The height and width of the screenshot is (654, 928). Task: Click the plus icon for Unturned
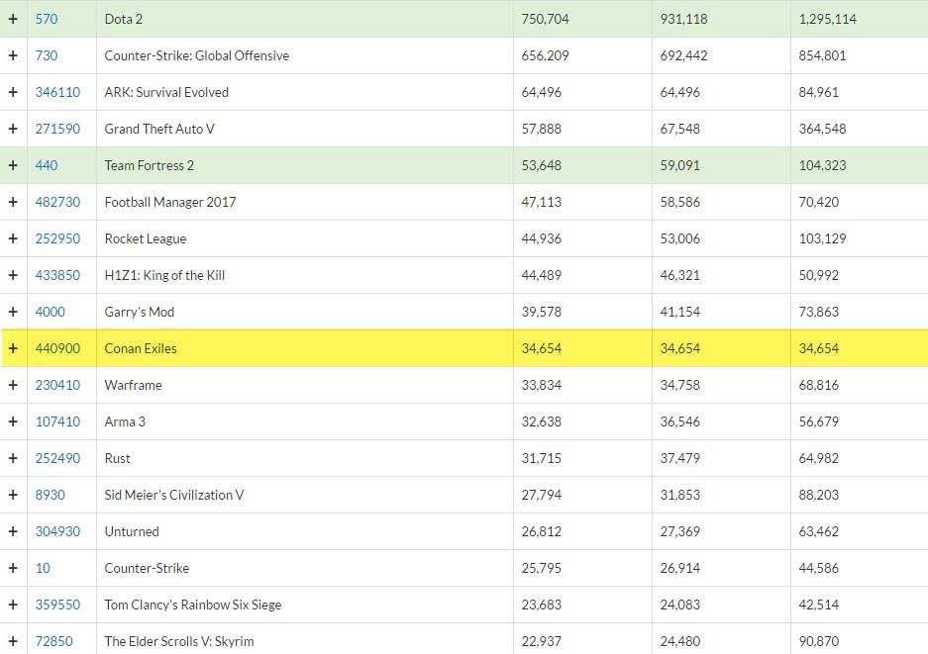click(13, 531)
